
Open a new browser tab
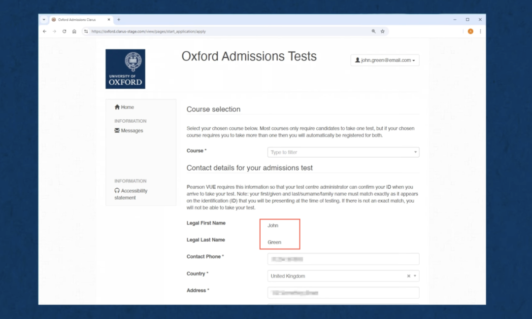[x=119, y=20]
